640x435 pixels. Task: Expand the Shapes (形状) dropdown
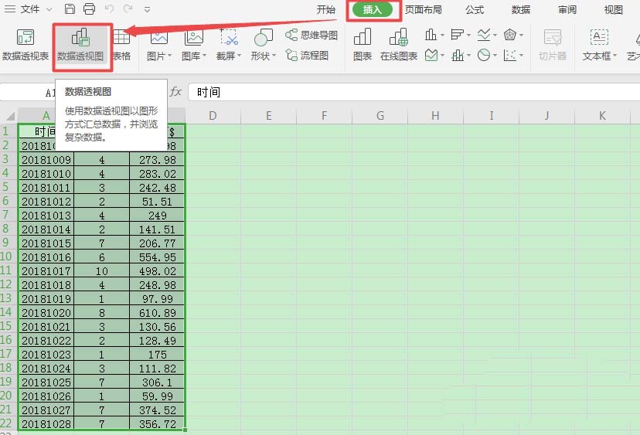(263, 56)
